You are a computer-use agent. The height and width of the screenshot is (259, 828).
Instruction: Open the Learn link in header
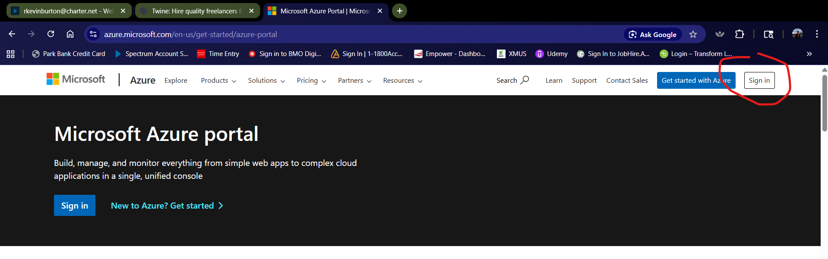pos(554,81)
